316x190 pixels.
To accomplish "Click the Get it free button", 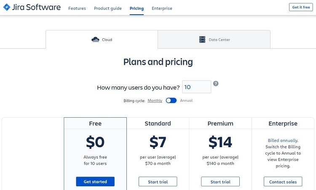I will pyautogui.click(x=301, y=7).
